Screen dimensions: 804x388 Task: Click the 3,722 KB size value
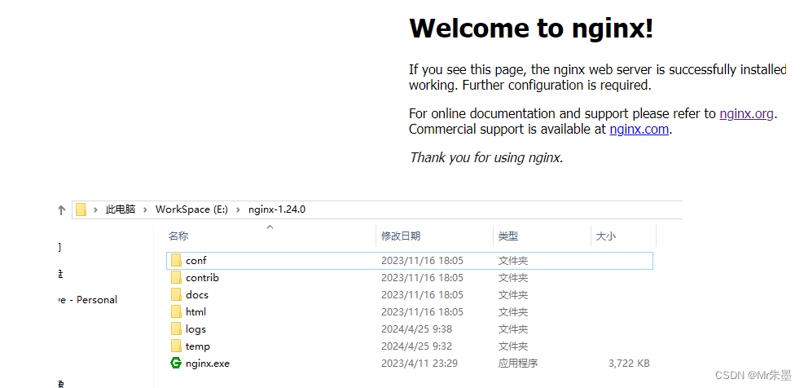[629, 364]
